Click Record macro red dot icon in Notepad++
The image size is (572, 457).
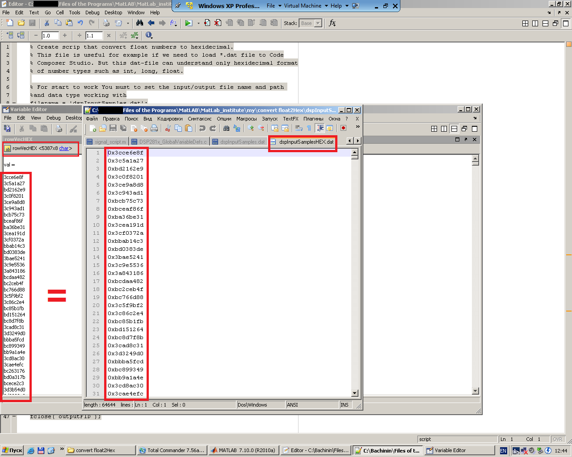pos(343,128)
